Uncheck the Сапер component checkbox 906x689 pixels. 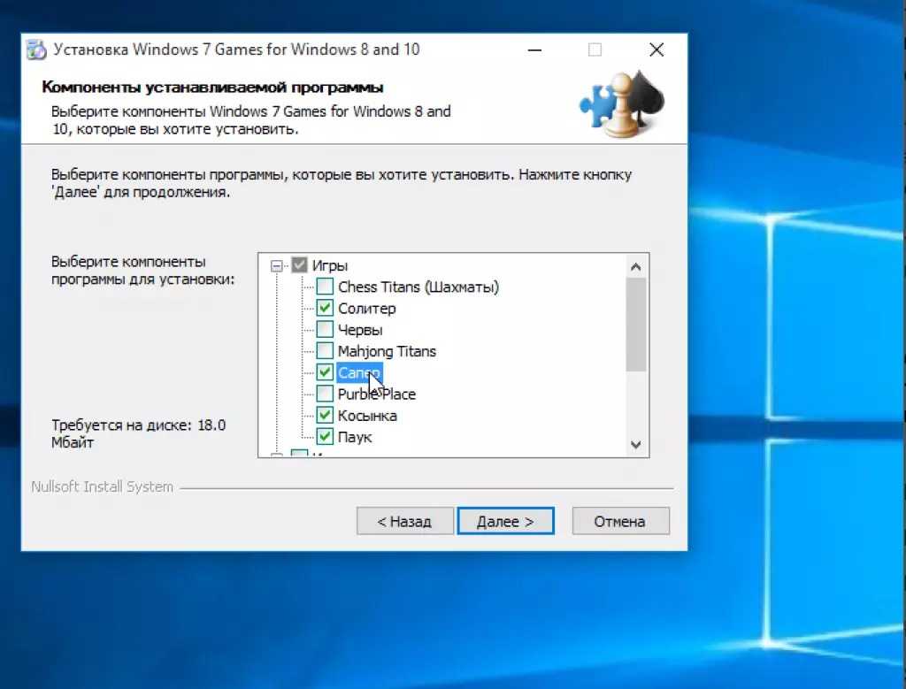click(x=325, y=372)
